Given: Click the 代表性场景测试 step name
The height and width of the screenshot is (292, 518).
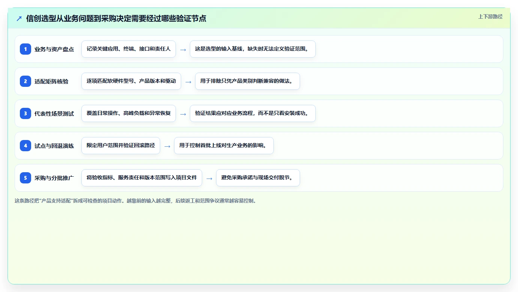Looking at the screenshot, I should pyautogui.click(x=54, y=113).
